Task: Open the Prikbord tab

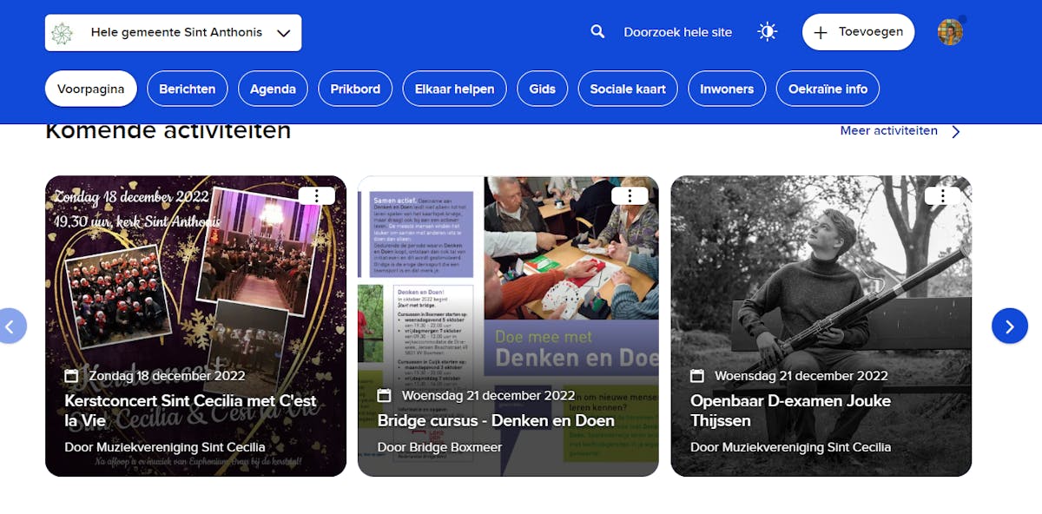Action: (x=355, y=89)
